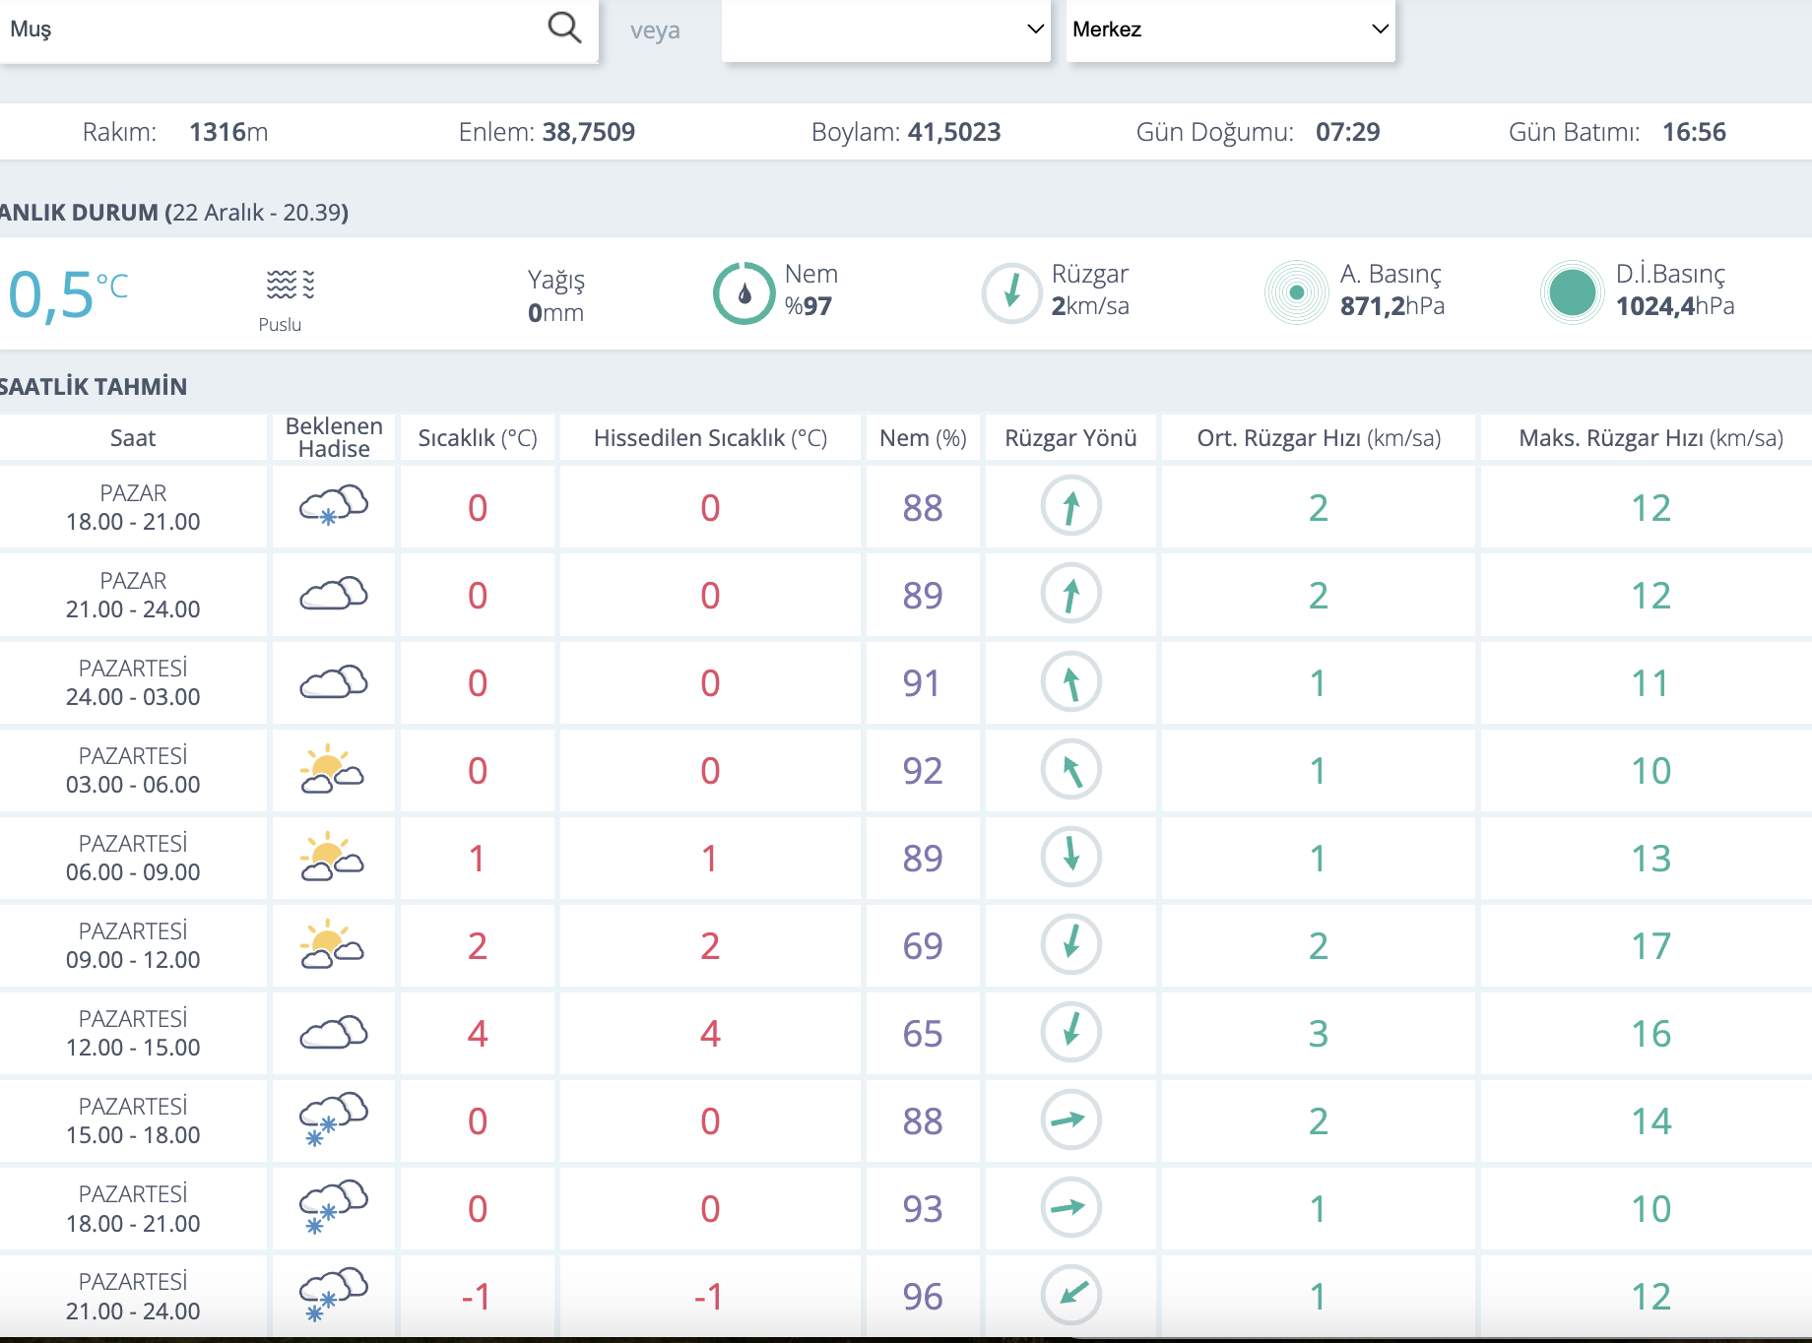Click the Gün Doğumu 07:29 time
Viewport: 1812px width, 1343px height.
pyautogui.click(x=1348, y=132)
